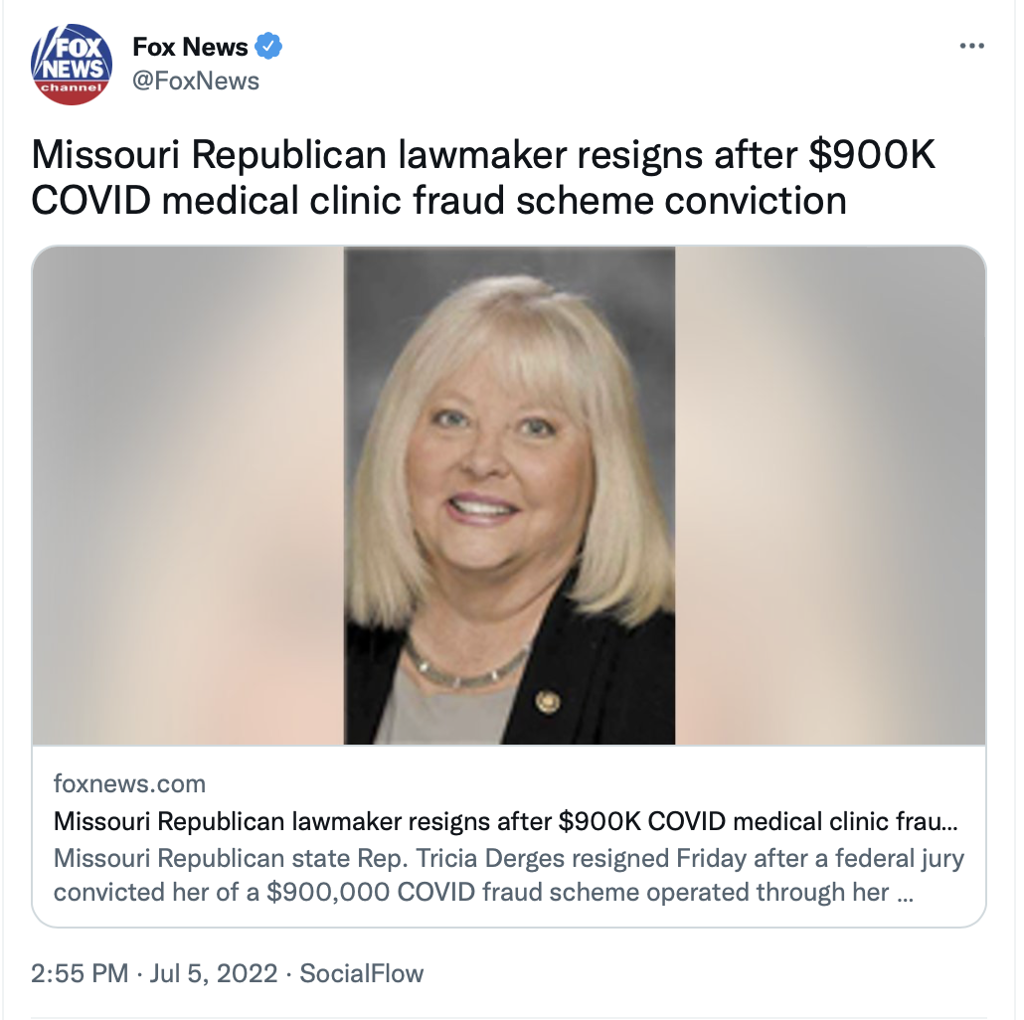Screen dimensions: 1024x1020
Task: Open the Fox News display name
Action: tap(190, 47)
